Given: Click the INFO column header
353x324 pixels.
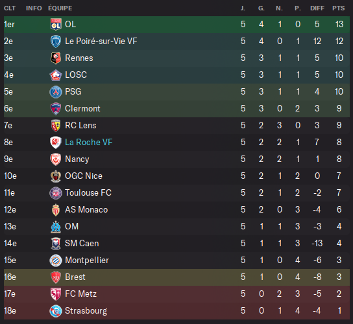Looking at the screenshot, I should 34,8.
